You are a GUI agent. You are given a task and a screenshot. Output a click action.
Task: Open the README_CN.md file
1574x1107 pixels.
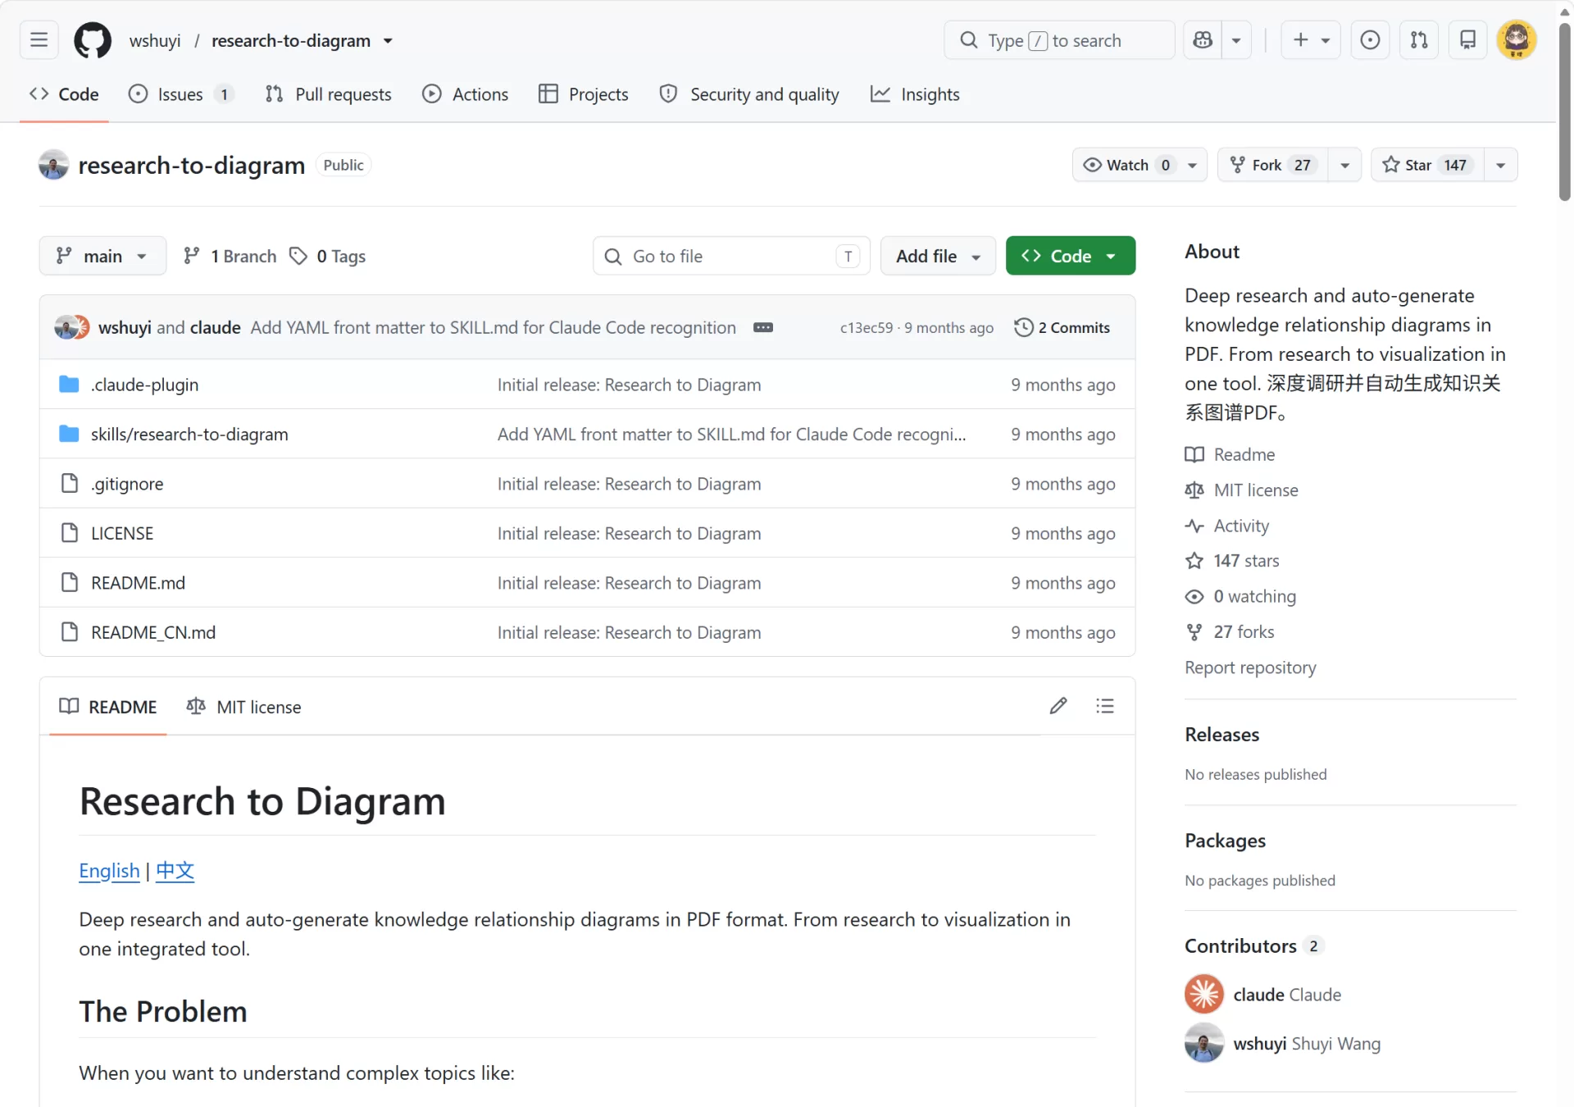click(x=153, y=632)
